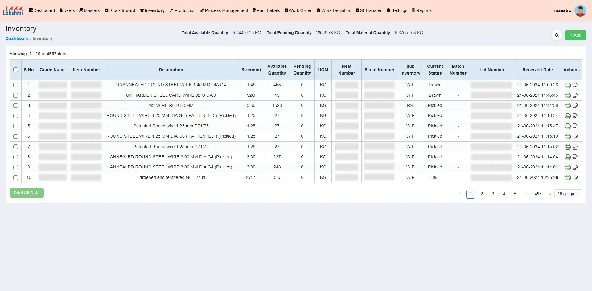Open the Production menu
The width and height of the screenshot is (592, 291).
click(183, 10)
